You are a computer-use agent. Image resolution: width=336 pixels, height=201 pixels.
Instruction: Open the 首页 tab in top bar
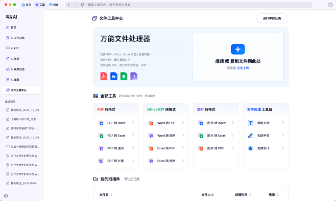click(26, 5)
